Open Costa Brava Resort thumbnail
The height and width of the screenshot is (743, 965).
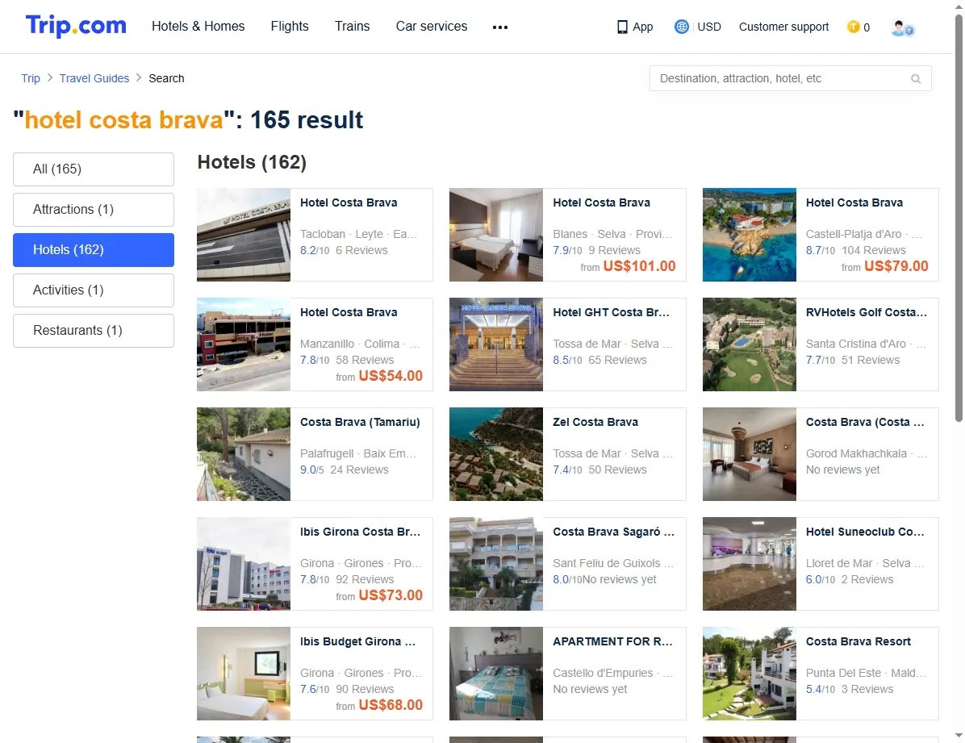pos(749,674)
